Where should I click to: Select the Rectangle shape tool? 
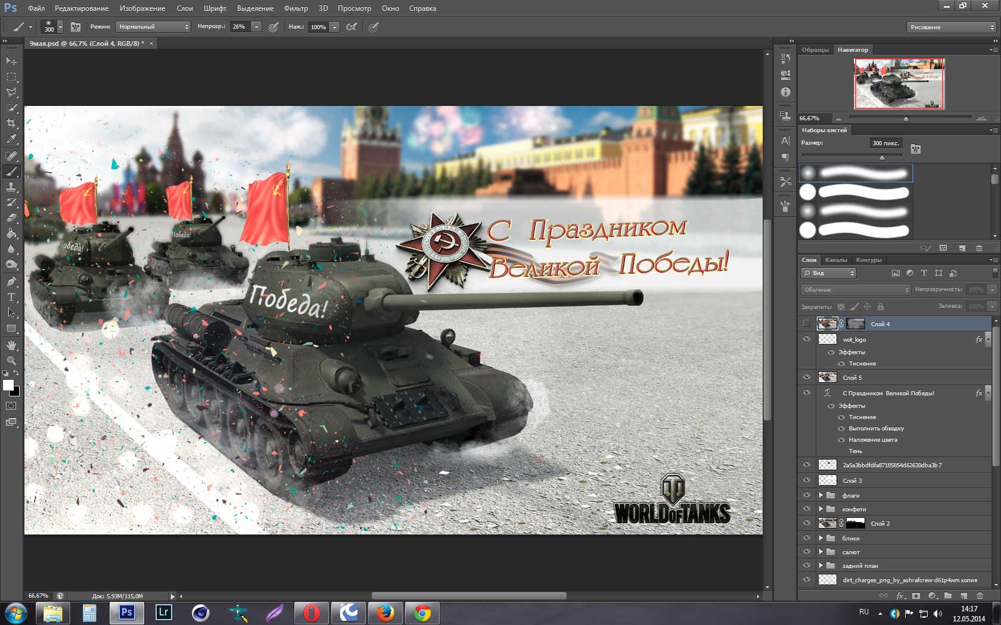11,328
